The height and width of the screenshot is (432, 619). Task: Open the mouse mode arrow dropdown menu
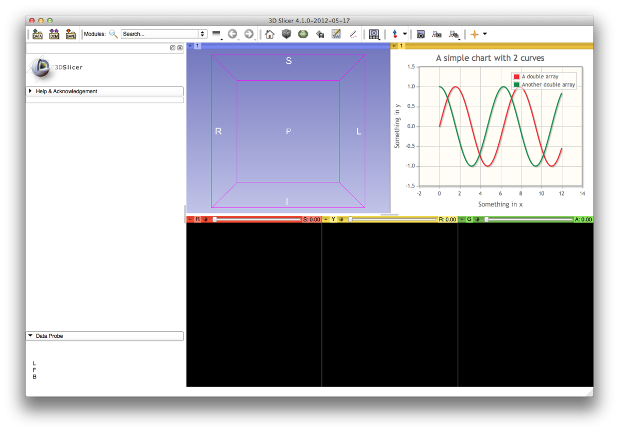click(405, 34)
